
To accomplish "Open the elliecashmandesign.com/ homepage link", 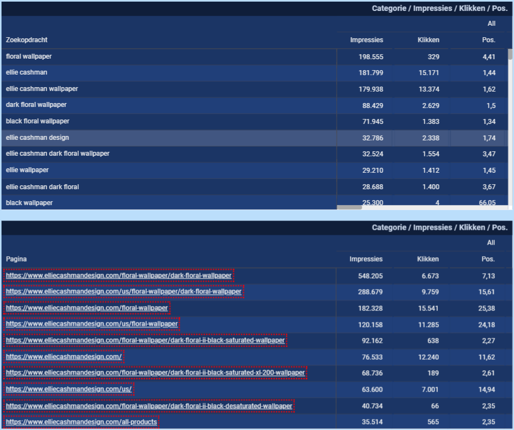I will [x=64, y=357].
